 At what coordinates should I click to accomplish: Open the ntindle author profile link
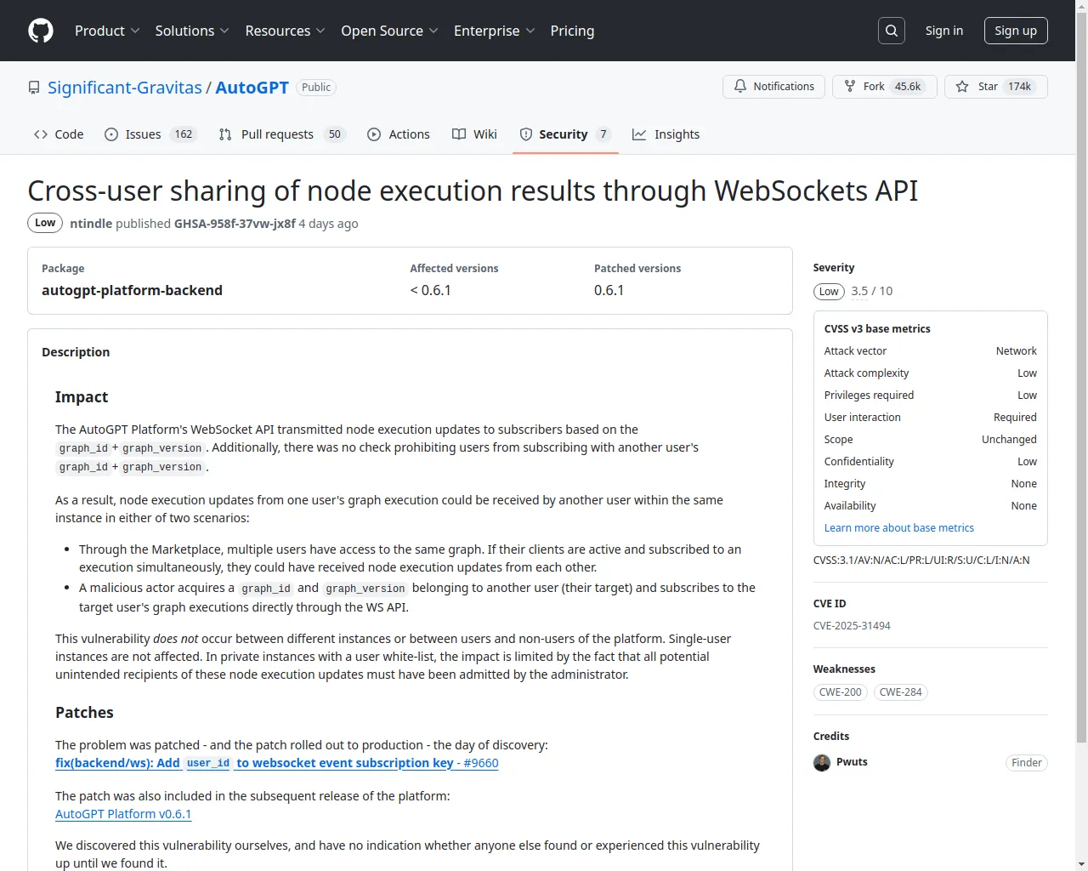pyautogui.click(x=91, y=224)
